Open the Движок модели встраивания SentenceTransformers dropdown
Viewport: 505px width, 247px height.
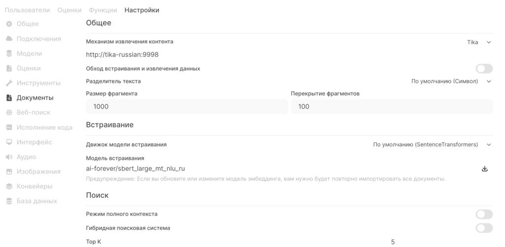[x=432, y=144]
